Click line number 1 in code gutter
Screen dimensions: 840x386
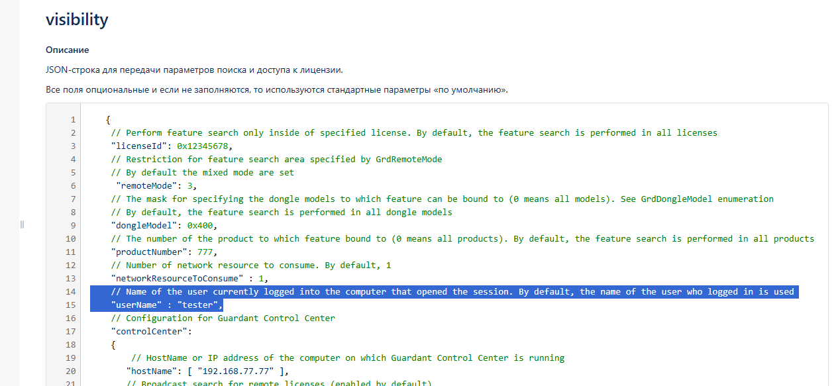pyautogui.click(x=72, y=120)
